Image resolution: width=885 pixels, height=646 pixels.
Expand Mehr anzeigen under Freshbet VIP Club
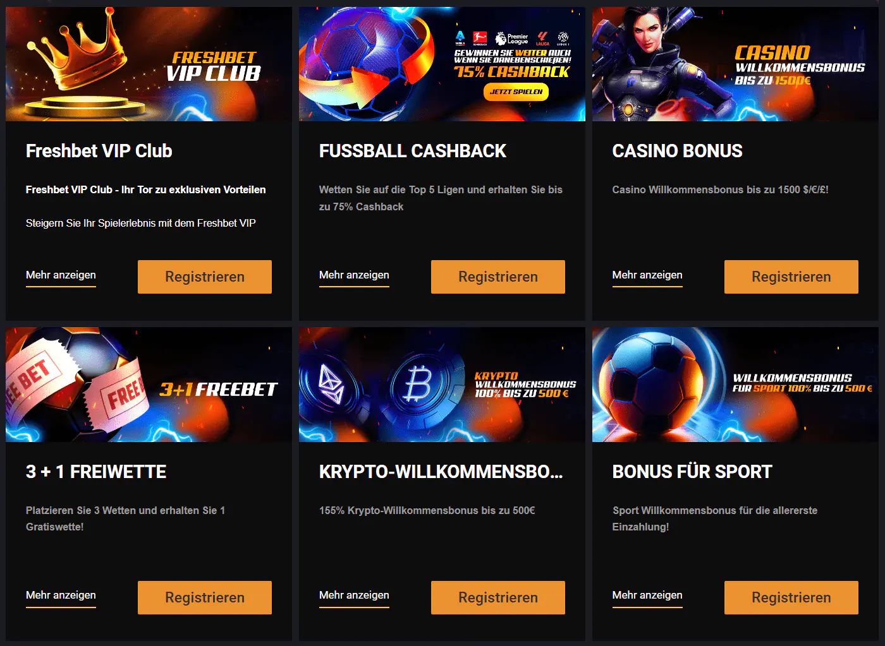(61, 275)
